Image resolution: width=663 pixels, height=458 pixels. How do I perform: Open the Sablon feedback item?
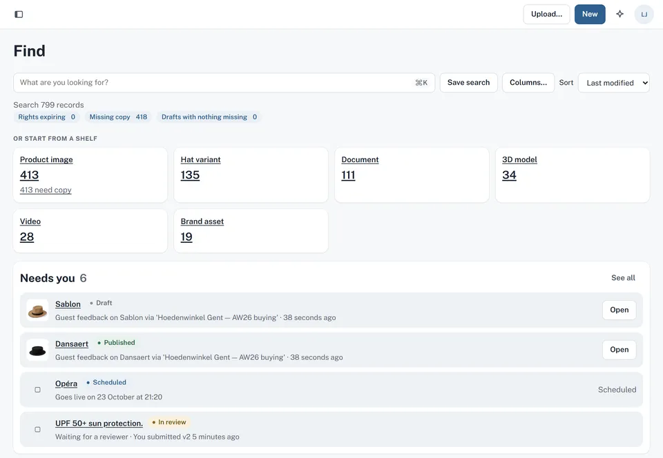pyautogui.click(x=619, y=310)
